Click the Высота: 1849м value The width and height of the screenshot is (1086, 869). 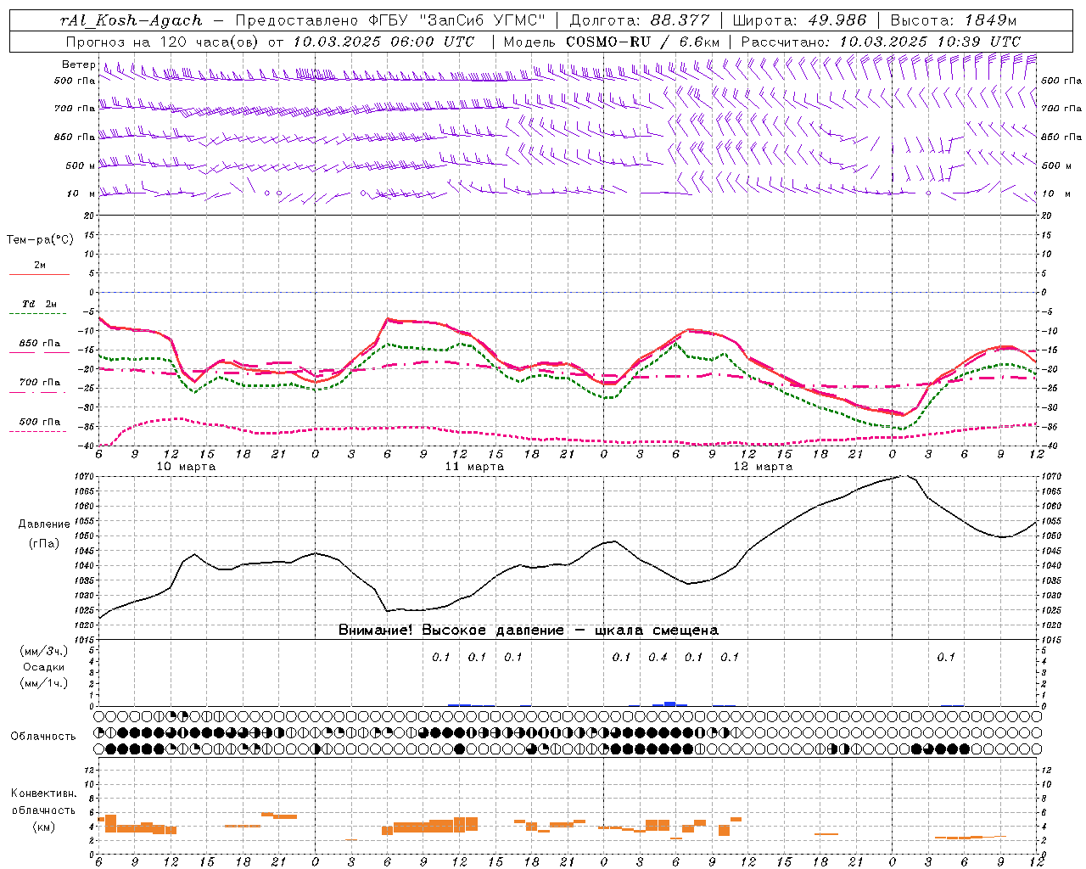tap(953, 20)
